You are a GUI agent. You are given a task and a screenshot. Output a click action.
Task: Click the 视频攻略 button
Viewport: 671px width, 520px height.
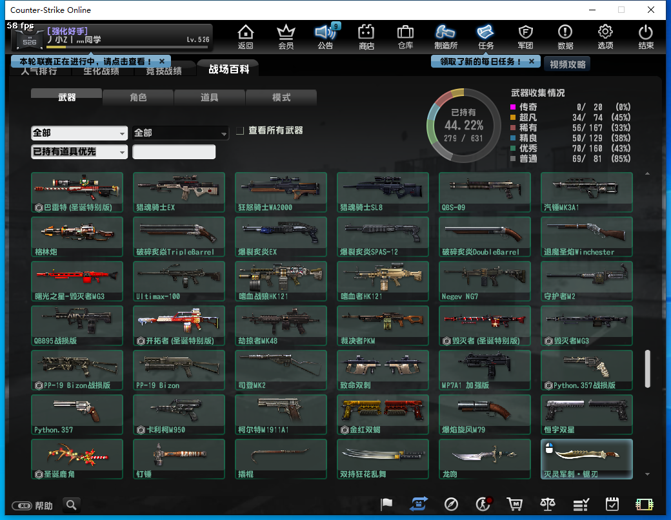point(566,64)
